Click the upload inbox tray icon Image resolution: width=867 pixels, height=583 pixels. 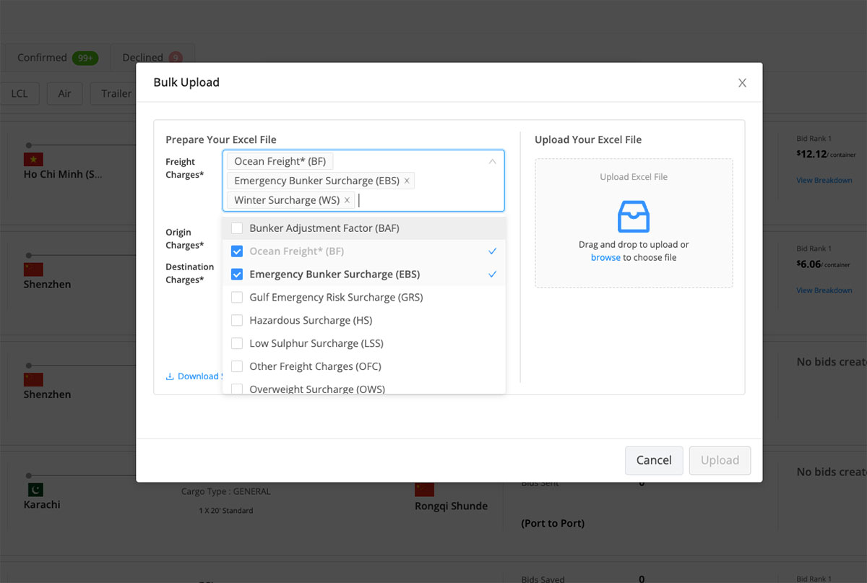(634, 216)
